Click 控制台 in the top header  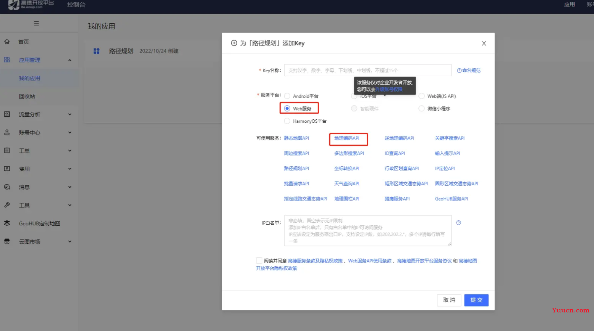pyautogui.click(x=76, y=5)
